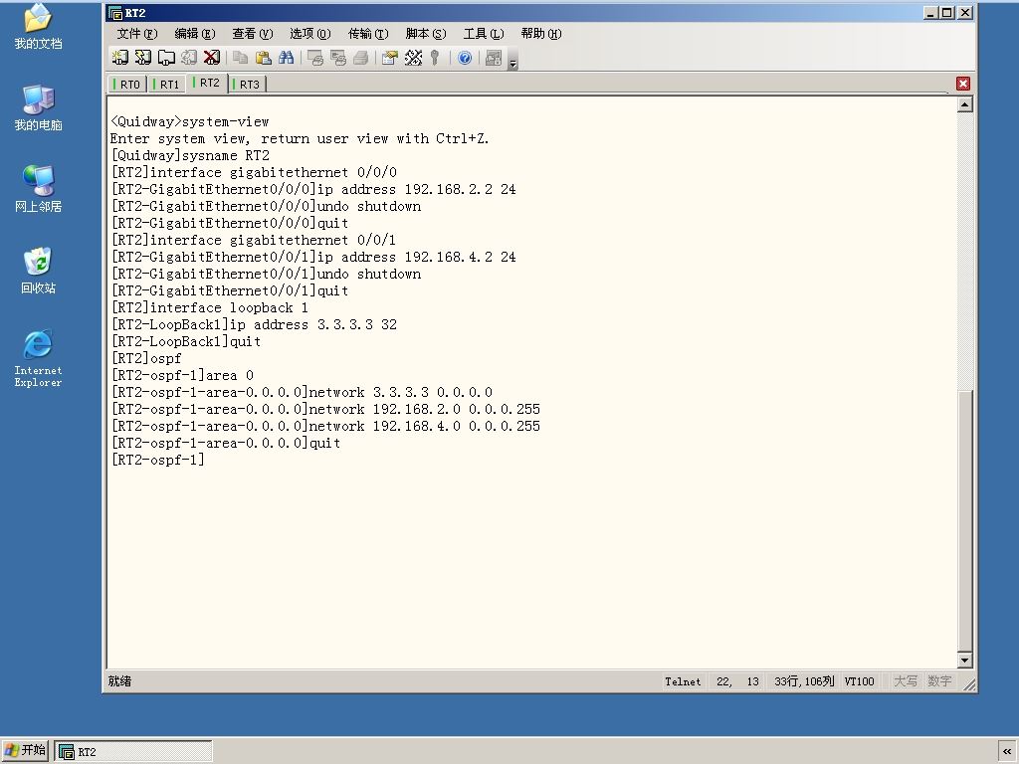Expand the system tray chevron
The image size is (1019, 764).
tap(1007, 752)
